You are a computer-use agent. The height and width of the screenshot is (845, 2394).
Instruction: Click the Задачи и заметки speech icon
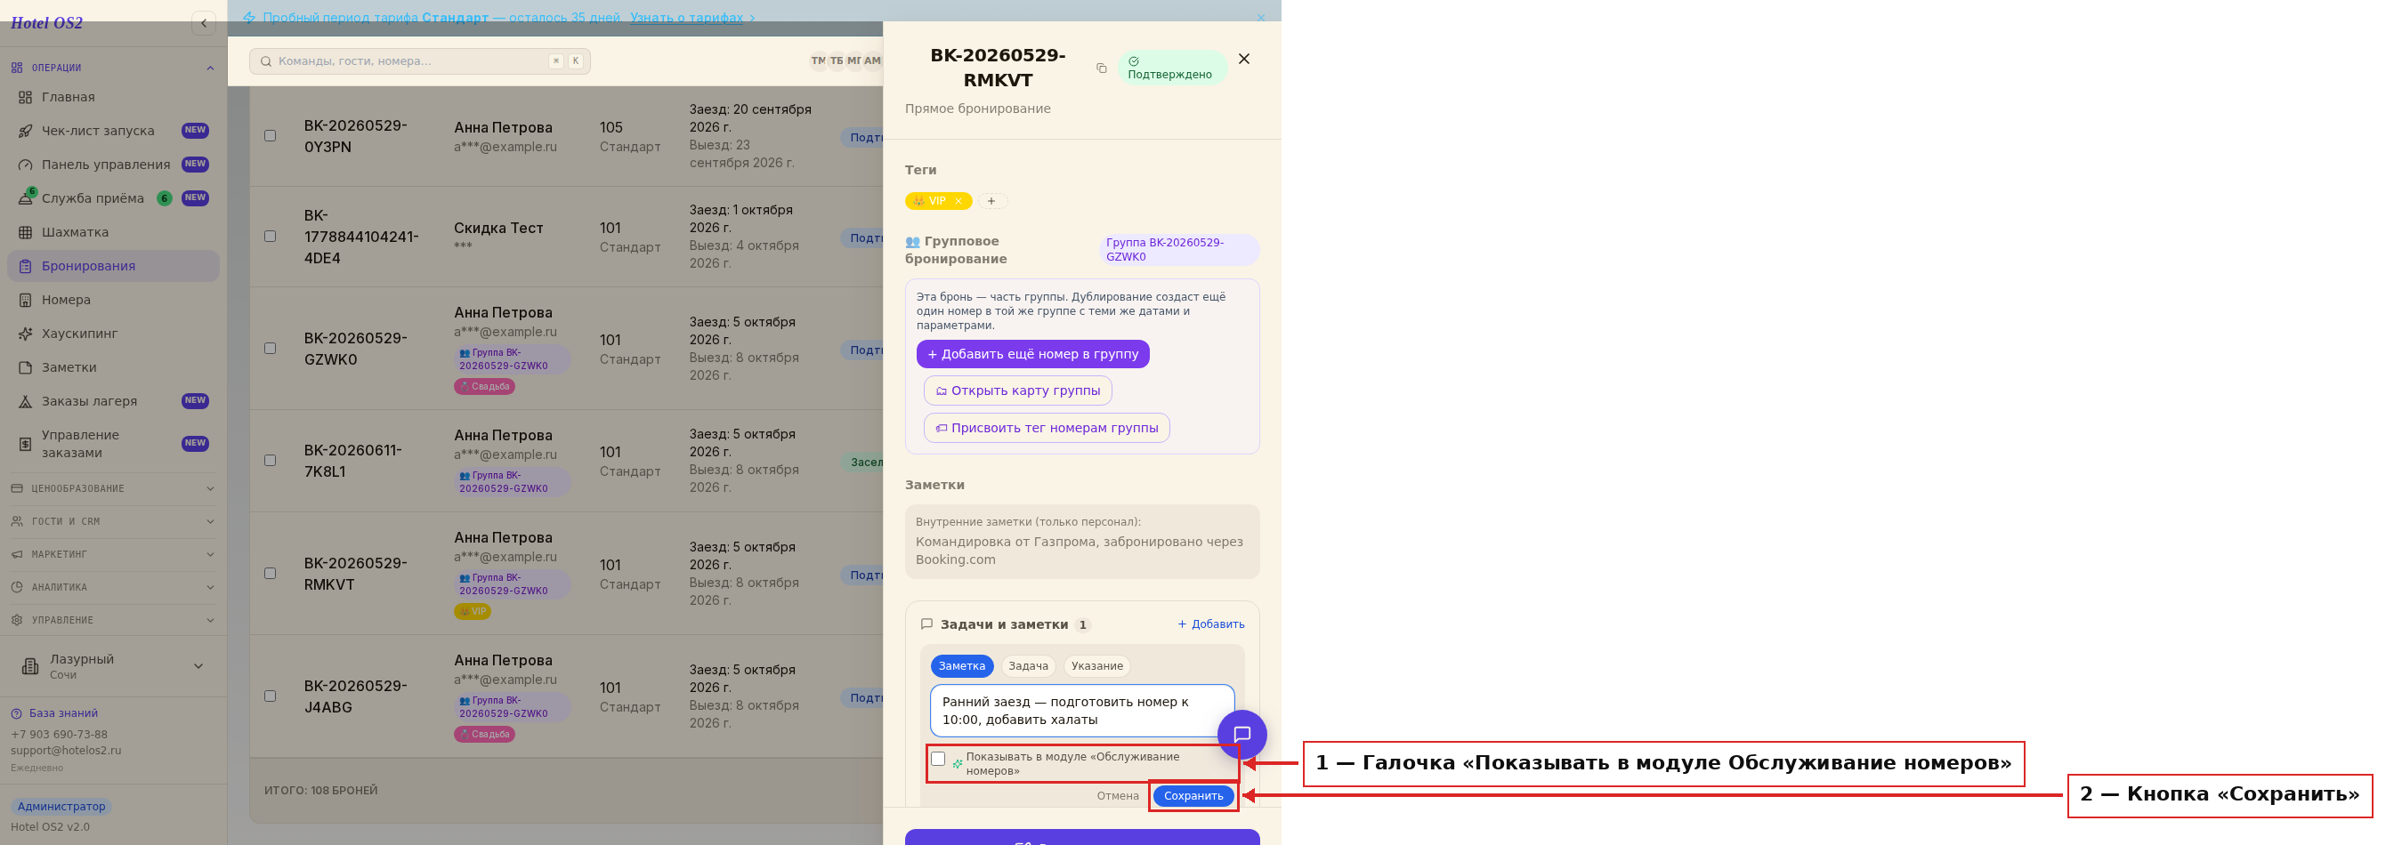pyautogui.click(x=926, y=625)
